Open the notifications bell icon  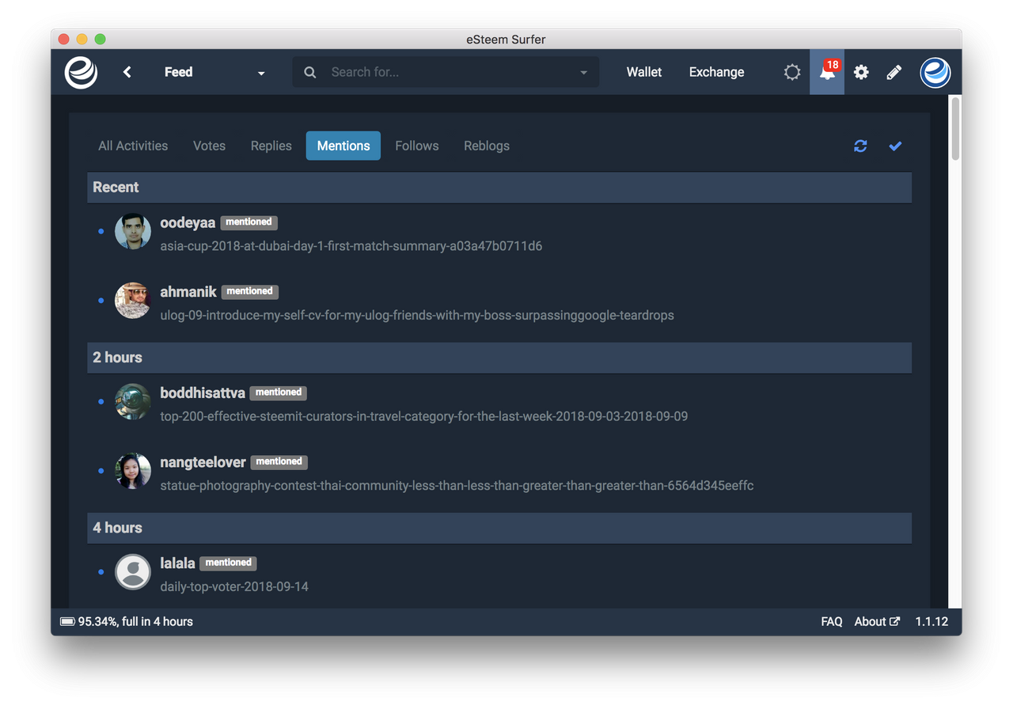[827, 72]
